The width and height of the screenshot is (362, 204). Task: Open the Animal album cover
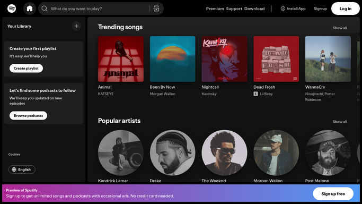[121, 59]
